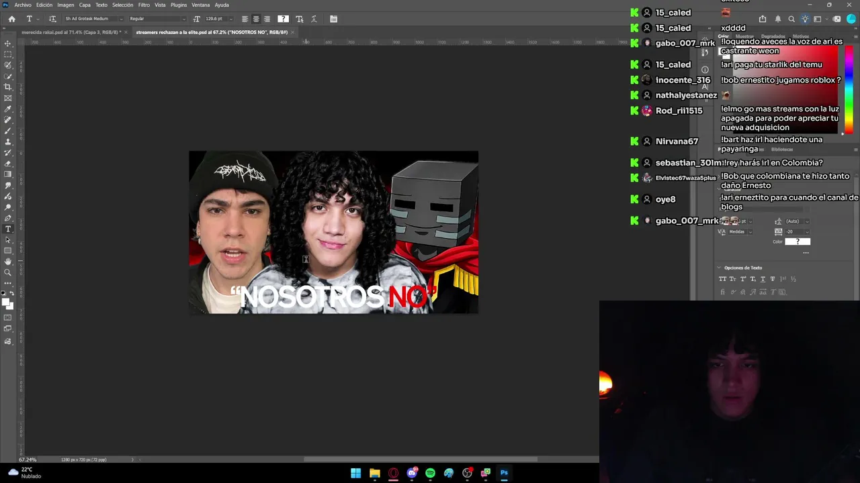Open the weather widget showing 22°C Nublado

click(x=24, y=473)
